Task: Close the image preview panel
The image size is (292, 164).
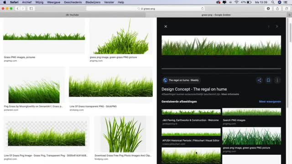Action: coord(166,26)
